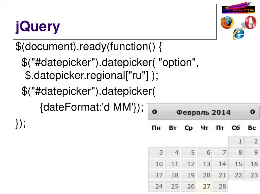Select day 10 in the datepicker

(x=156, y=164)
